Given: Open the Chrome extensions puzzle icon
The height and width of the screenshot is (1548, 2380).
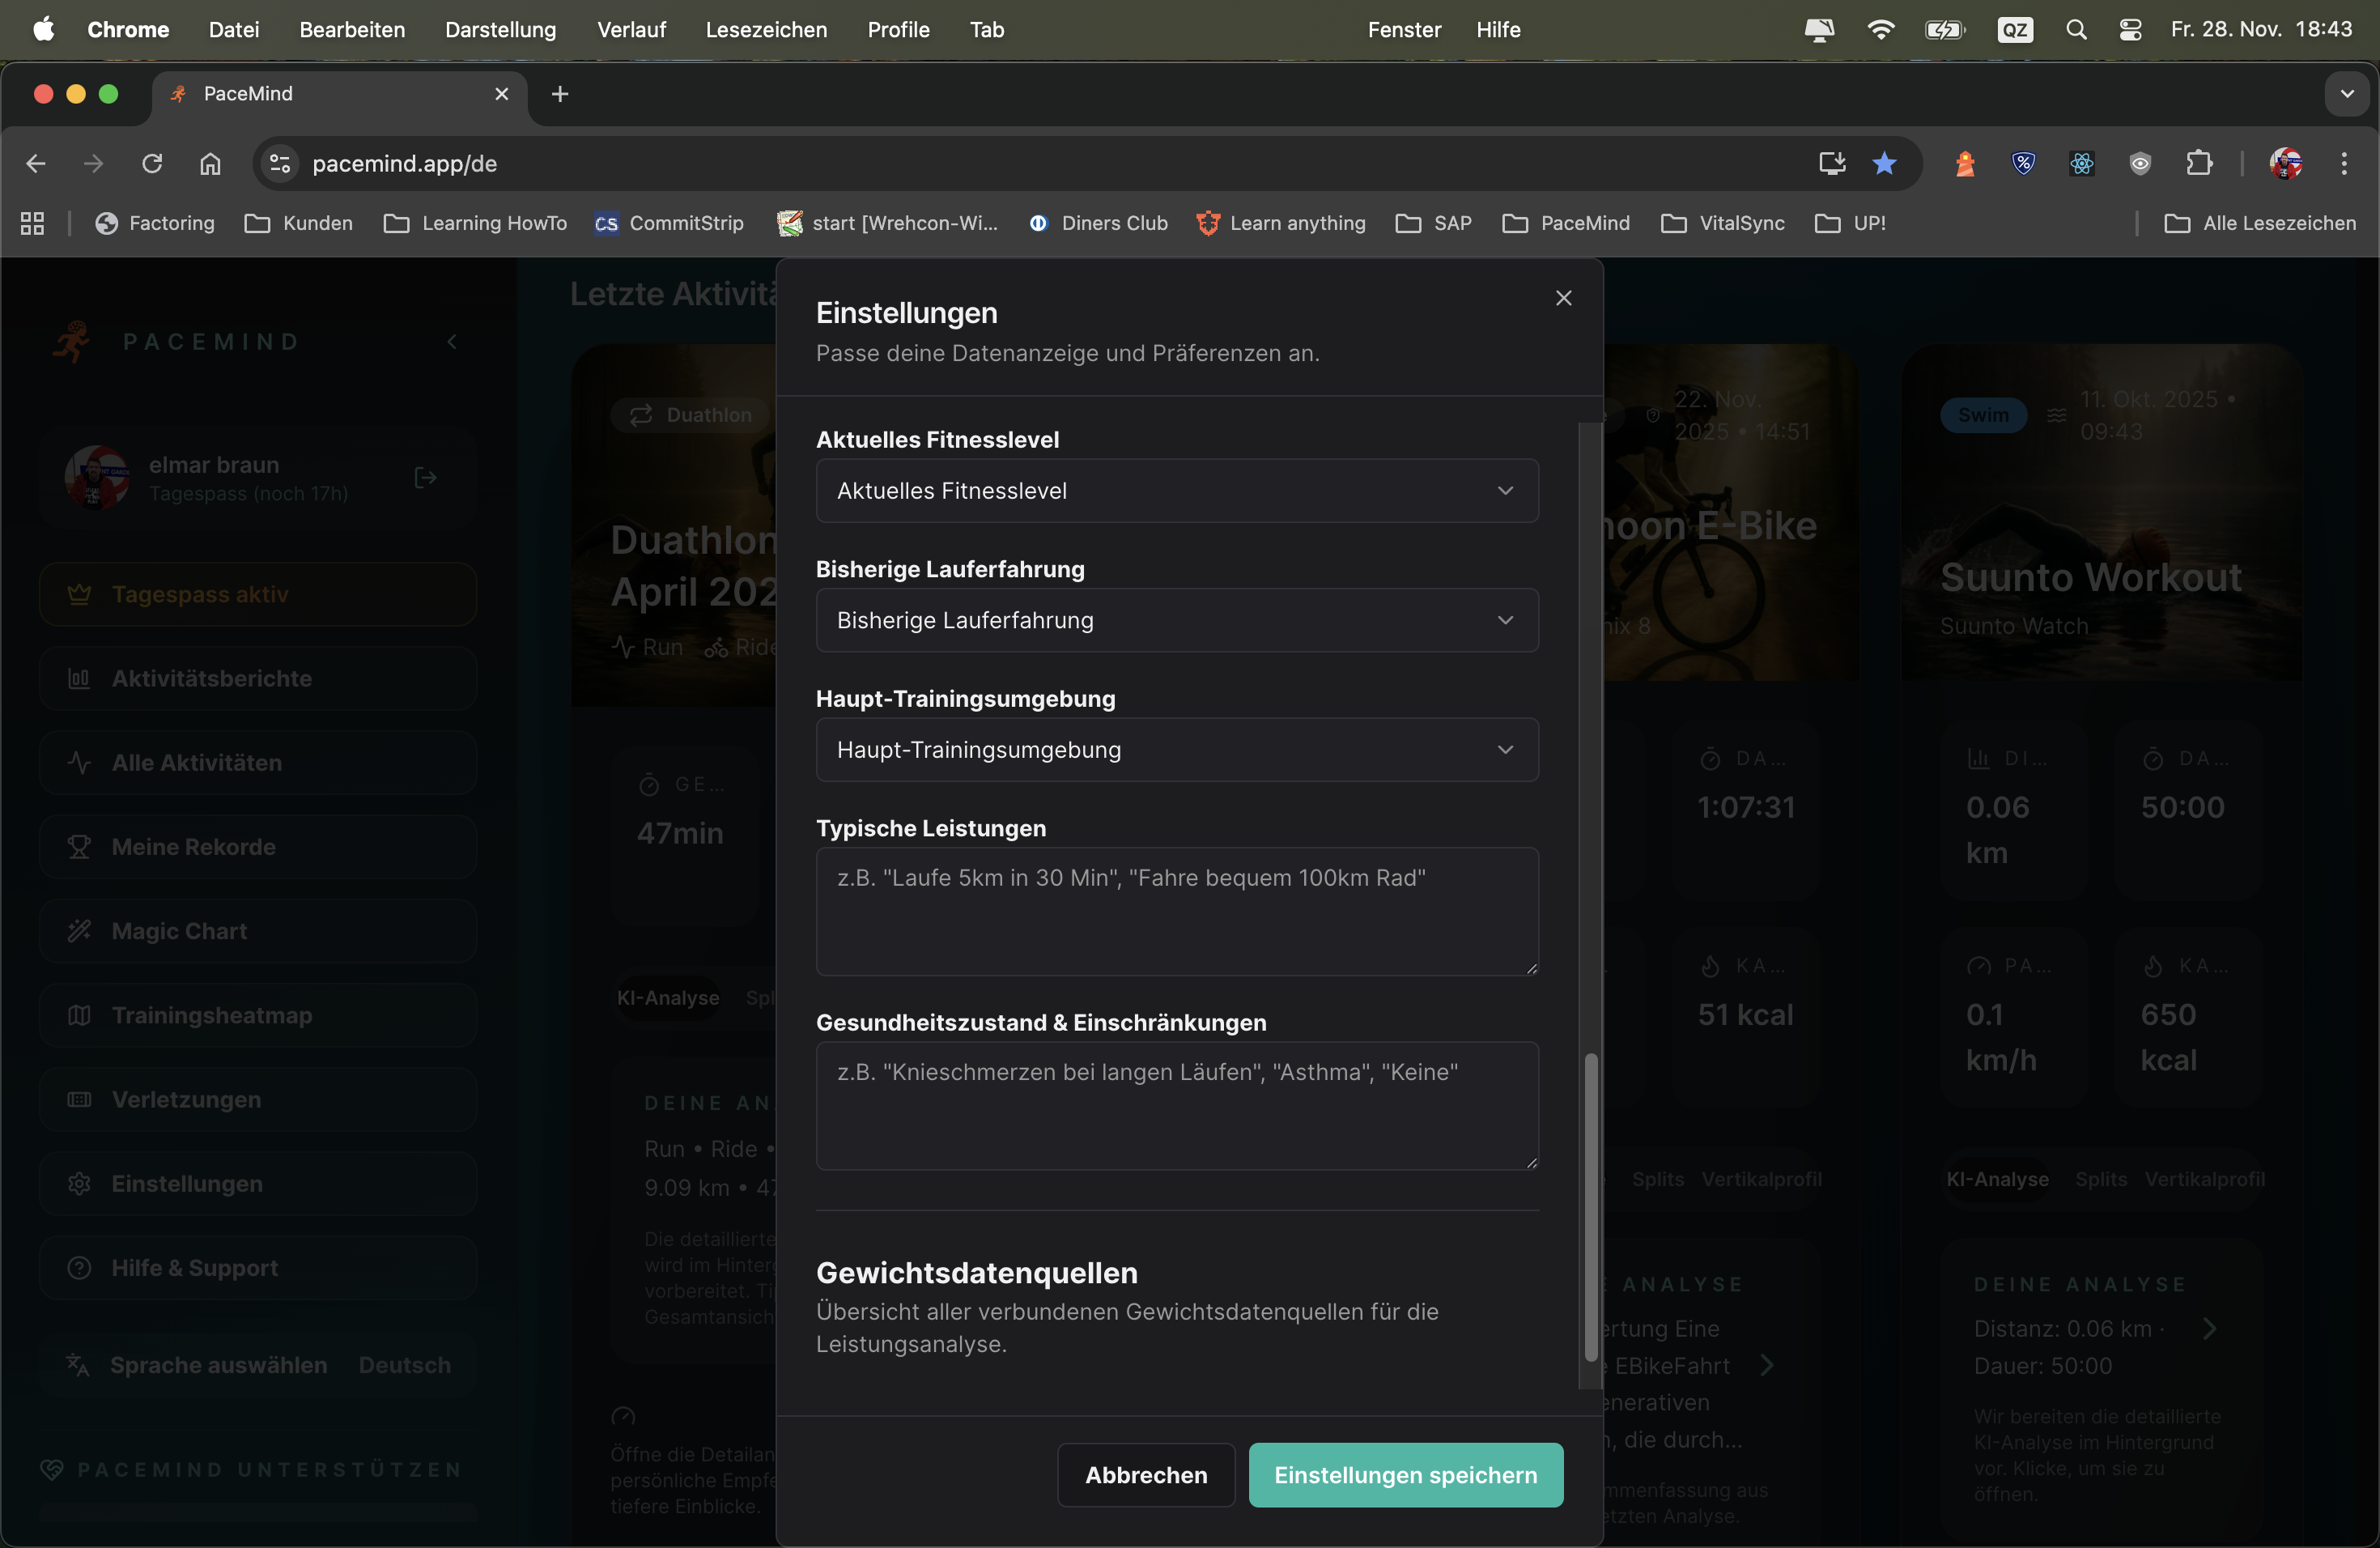Looking at the screenshot, I should click(x=2199, y=163).
